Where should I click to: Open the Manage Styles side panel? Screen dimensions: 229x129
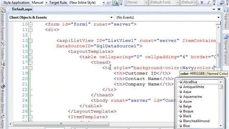click(3, 99)
